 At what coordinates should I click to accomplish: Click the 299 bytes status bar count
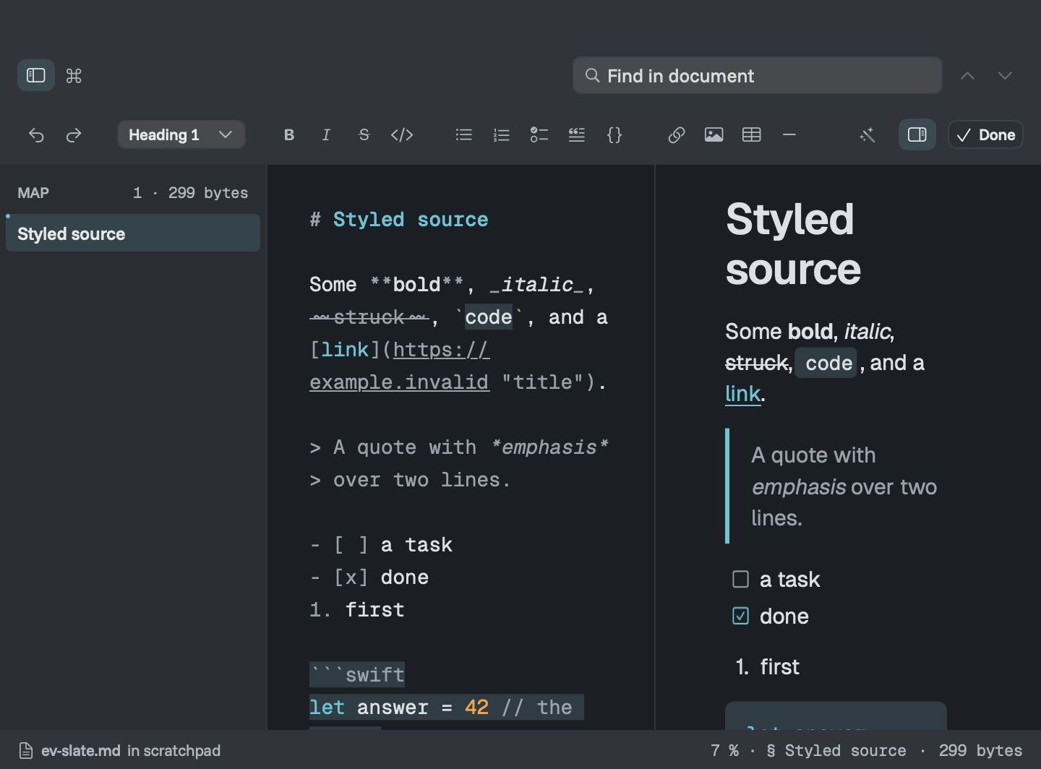[x=980, y=751]
